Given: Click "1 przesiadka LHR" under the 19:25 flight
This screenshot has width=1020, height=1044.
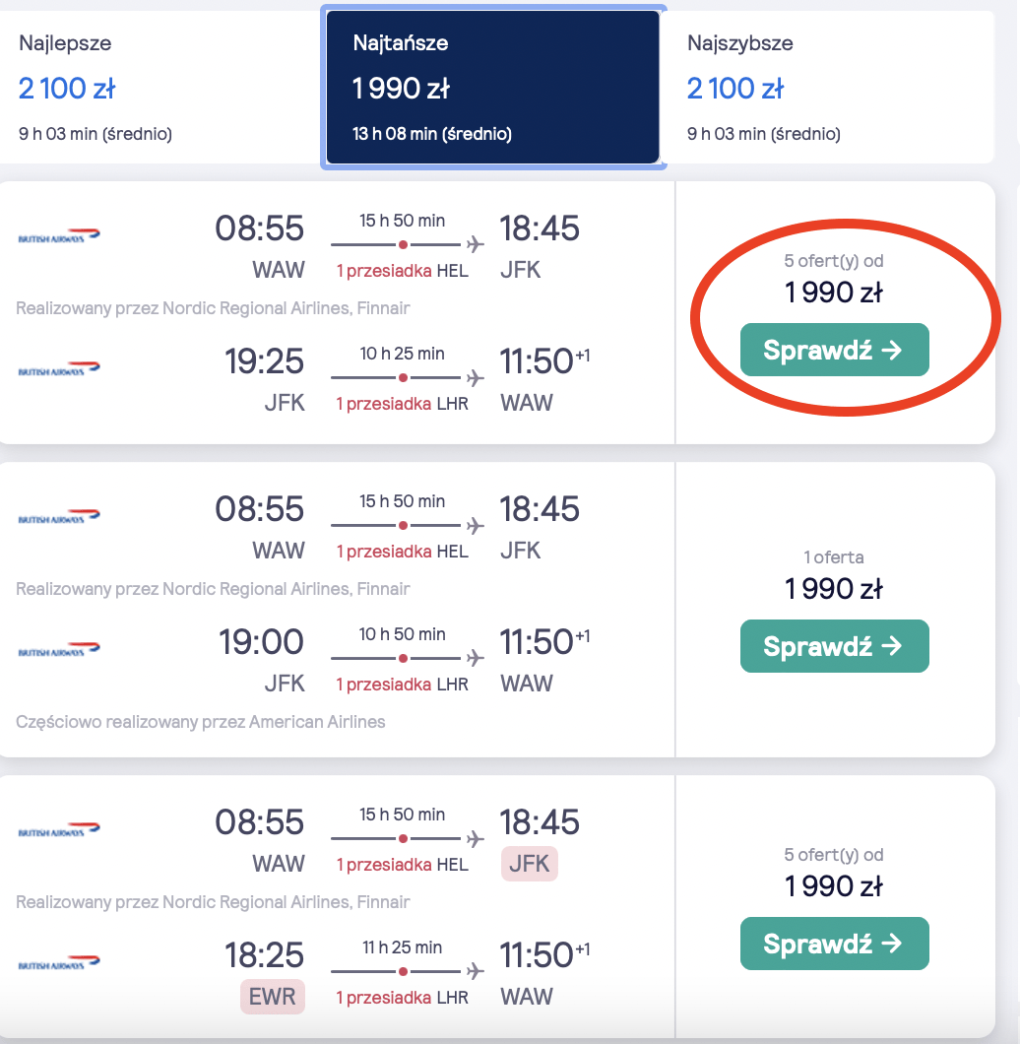Looking at the screenshot, I should pyautogui.click(x=402, y=404).
